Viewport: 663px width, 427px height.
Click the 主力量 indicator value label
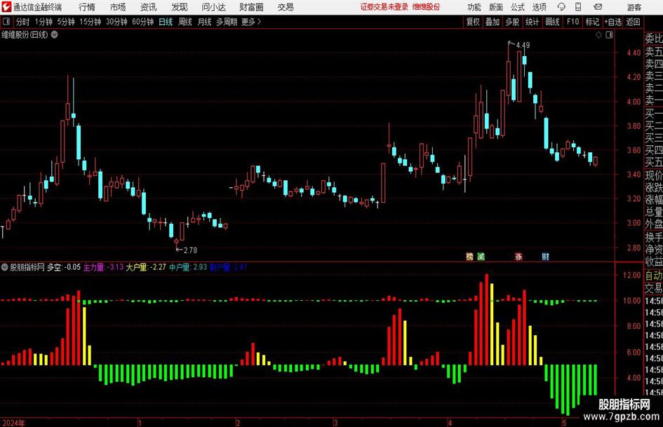tap(103, 267)
